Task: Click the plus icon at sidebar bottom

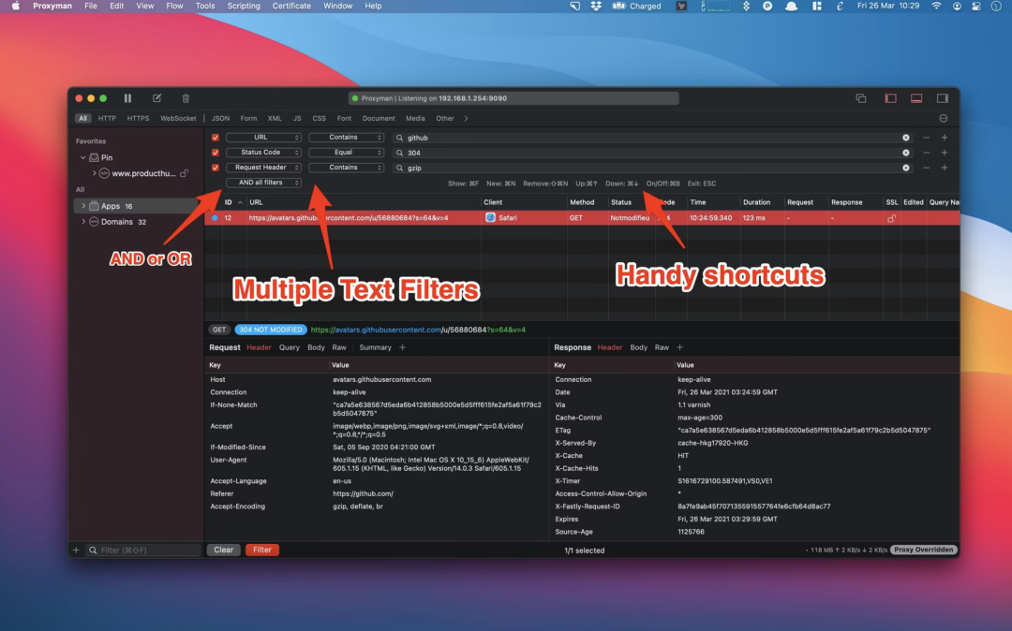Action: point(76,550)
